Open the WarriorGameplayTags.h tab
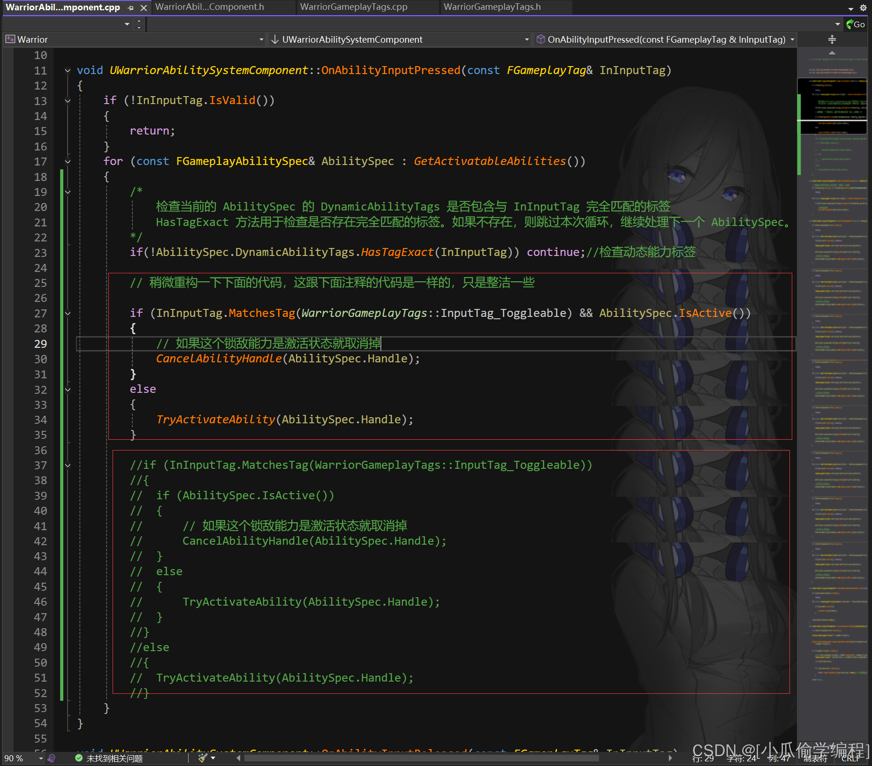The width and height of the screenshot is (872, 766). coord(492,7)
